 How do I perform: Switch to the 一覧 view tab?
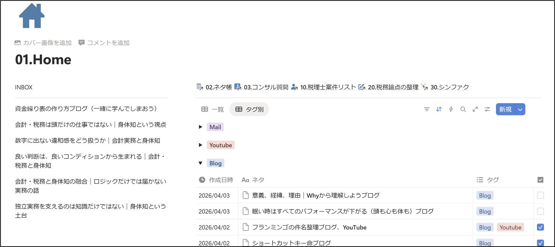point(213,109)
